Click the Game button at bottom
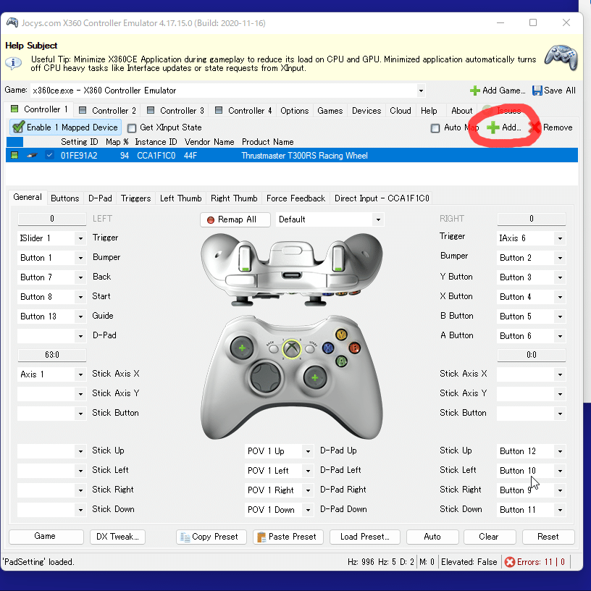591x591 pixels. [46, 537]
